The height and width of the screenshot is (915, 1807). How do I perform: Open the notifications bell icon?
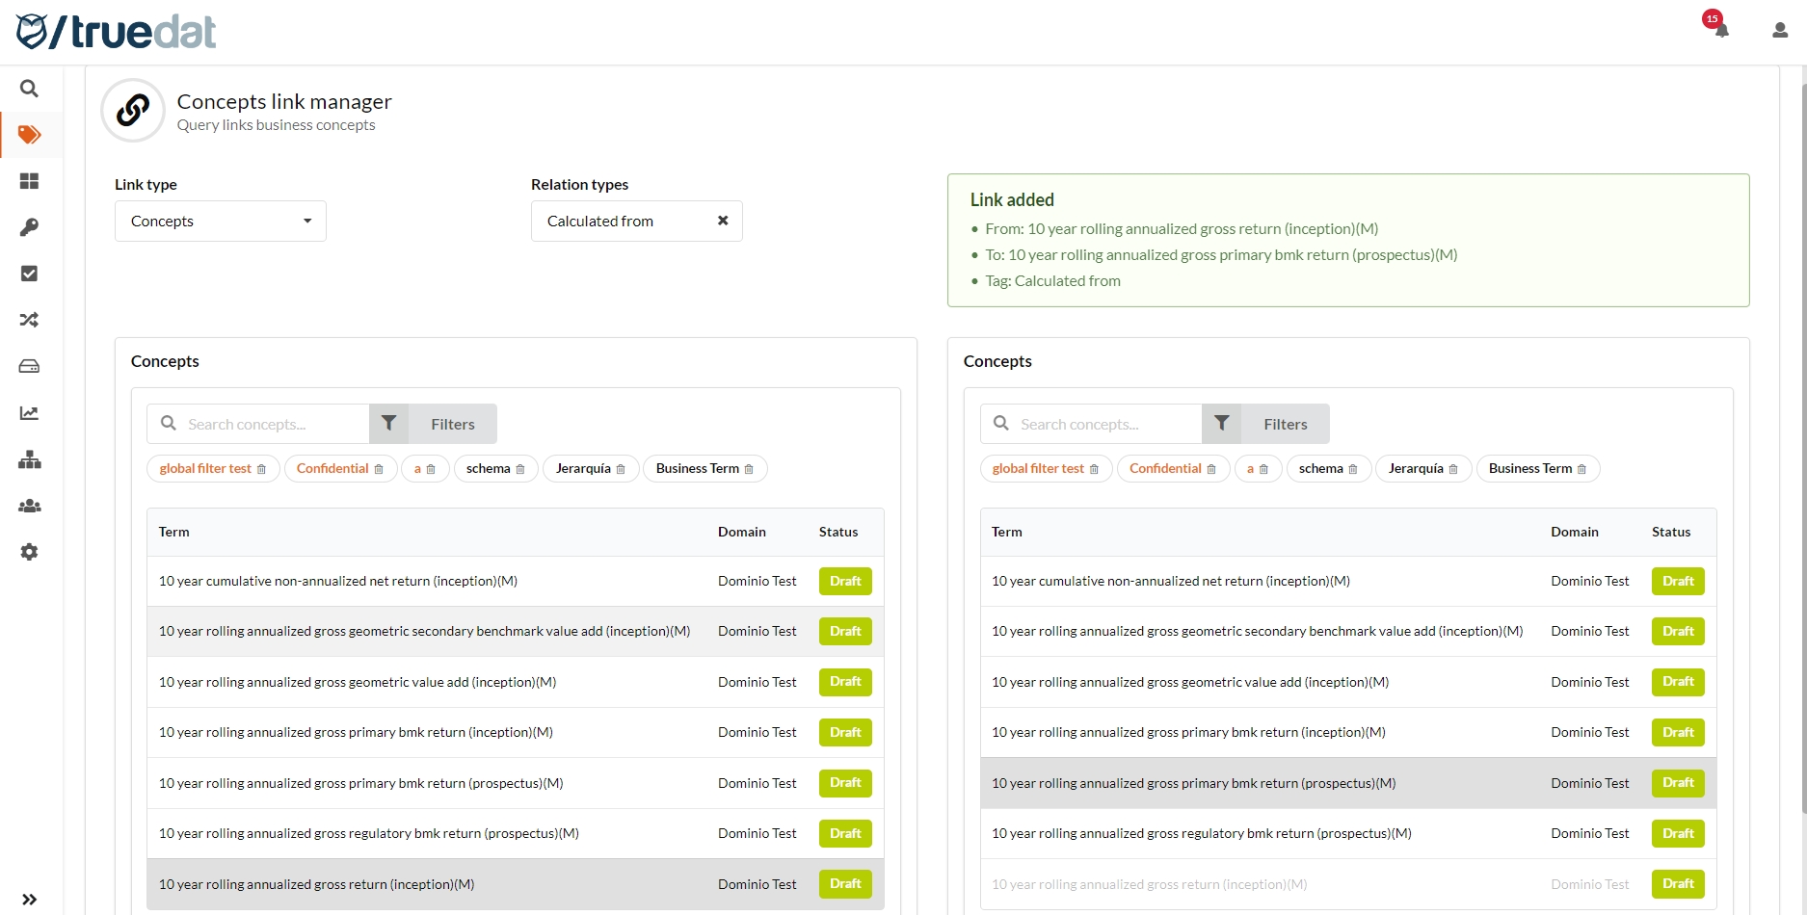[x=1721, y=30]
